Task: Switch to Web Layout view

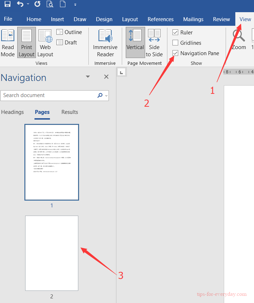Action: [x=45, y=43]
